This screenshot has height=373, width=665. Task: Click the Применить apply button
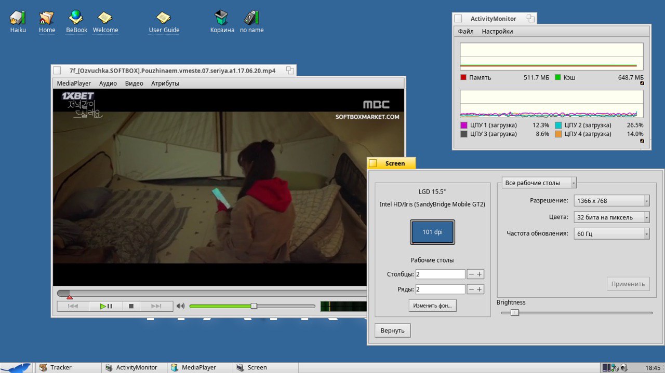pyautogui.click(x=628, y=284)
